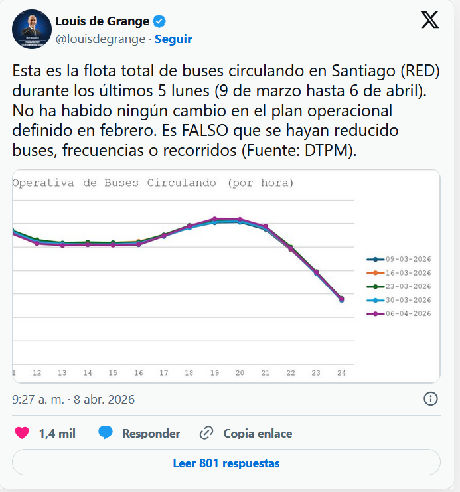This screenshot has width=460, height=492.
Task: Click the Seguir follow link
Action: (x=173, y=39)
